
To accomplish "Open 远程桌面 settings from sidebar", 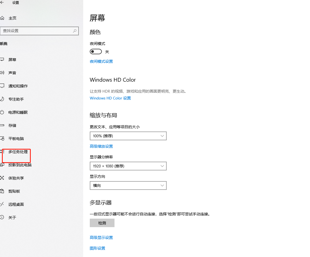I will (x=16, y=204).
